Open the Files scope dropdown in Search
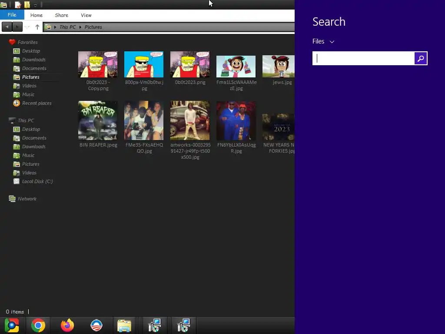Image resolution: width=445 pixels, height=334 pixels. click(x=323, y=41)
